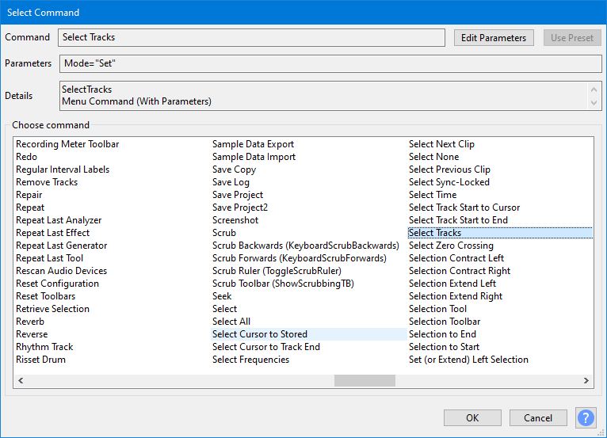Screen dimensions: 607x438
Task: Select Repeat Last Tool
Action: click(x=50, y=258)
